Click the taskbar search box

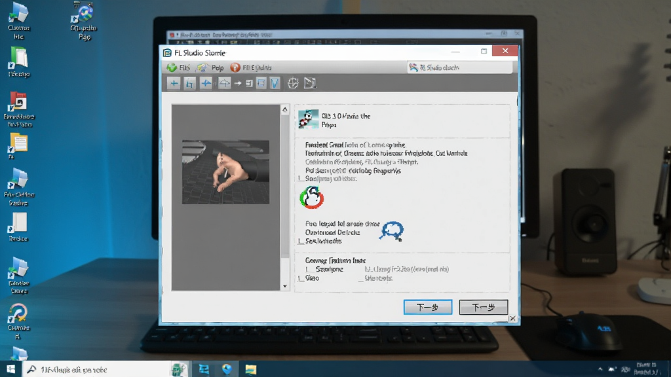tap(96, 369)
